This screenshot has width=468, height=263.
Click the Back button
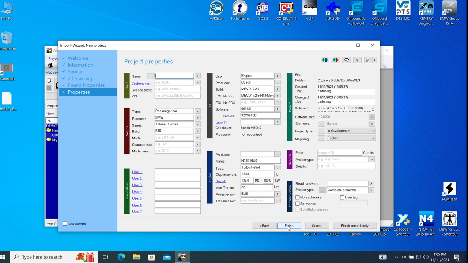[264, 225]
